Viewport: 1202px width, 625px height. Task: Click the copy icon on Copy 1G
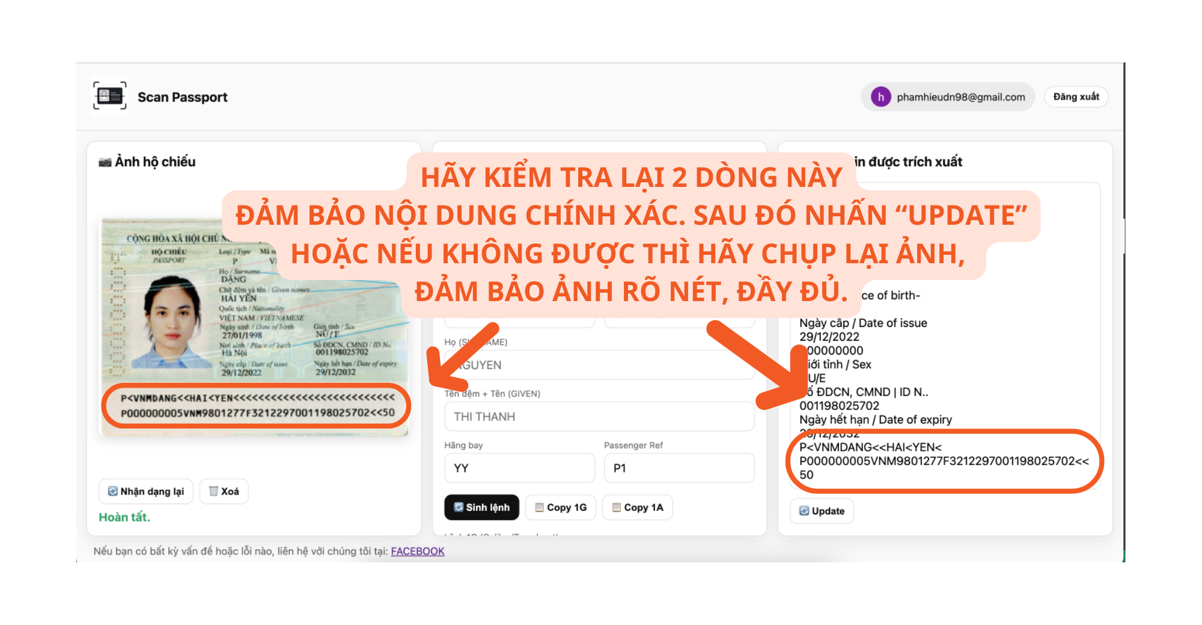[538, 507]
